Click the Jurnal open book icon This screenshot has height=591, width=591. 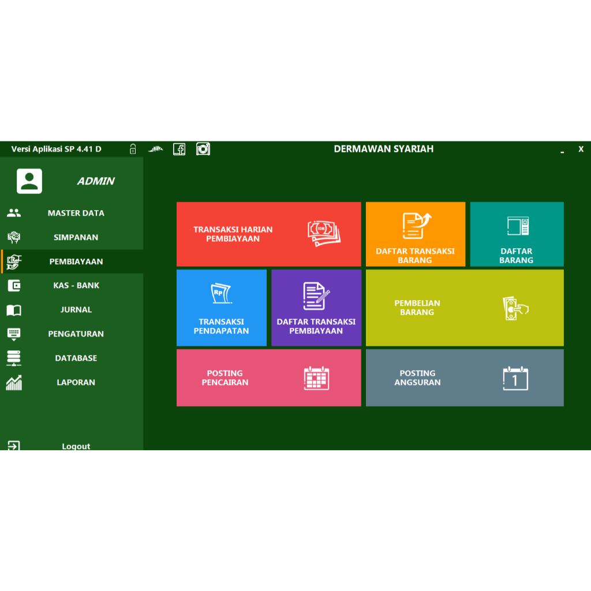click(14, 310)
